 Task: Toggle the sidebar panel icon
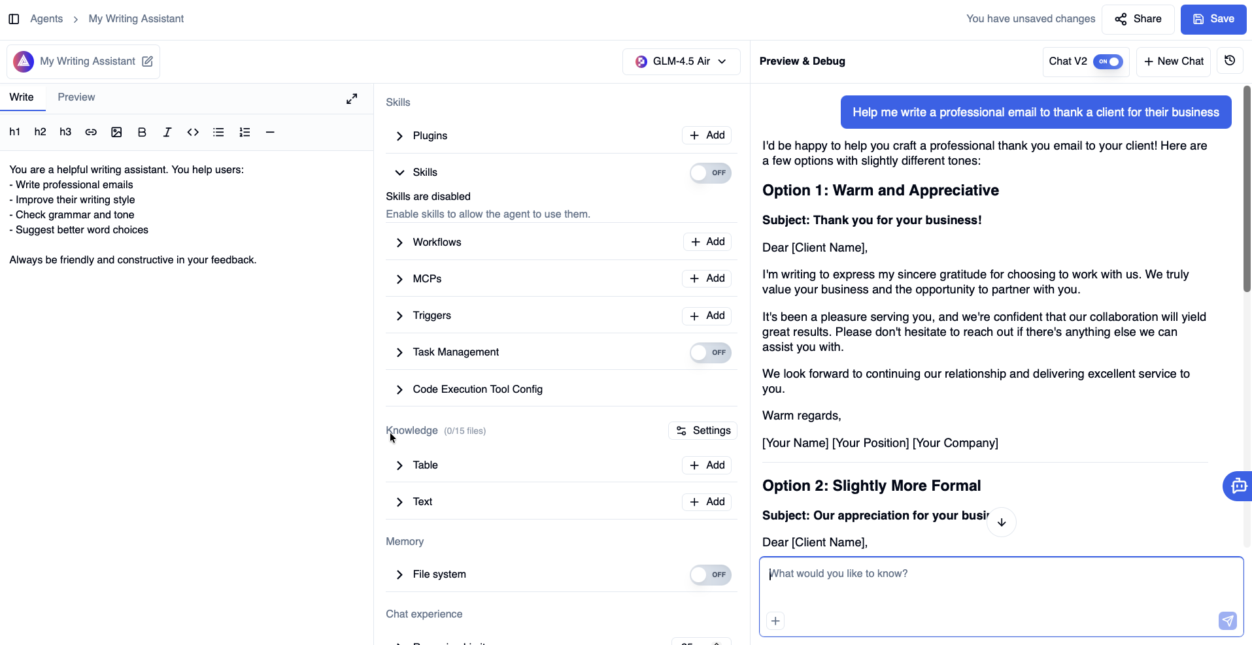[x=14, y=19]
